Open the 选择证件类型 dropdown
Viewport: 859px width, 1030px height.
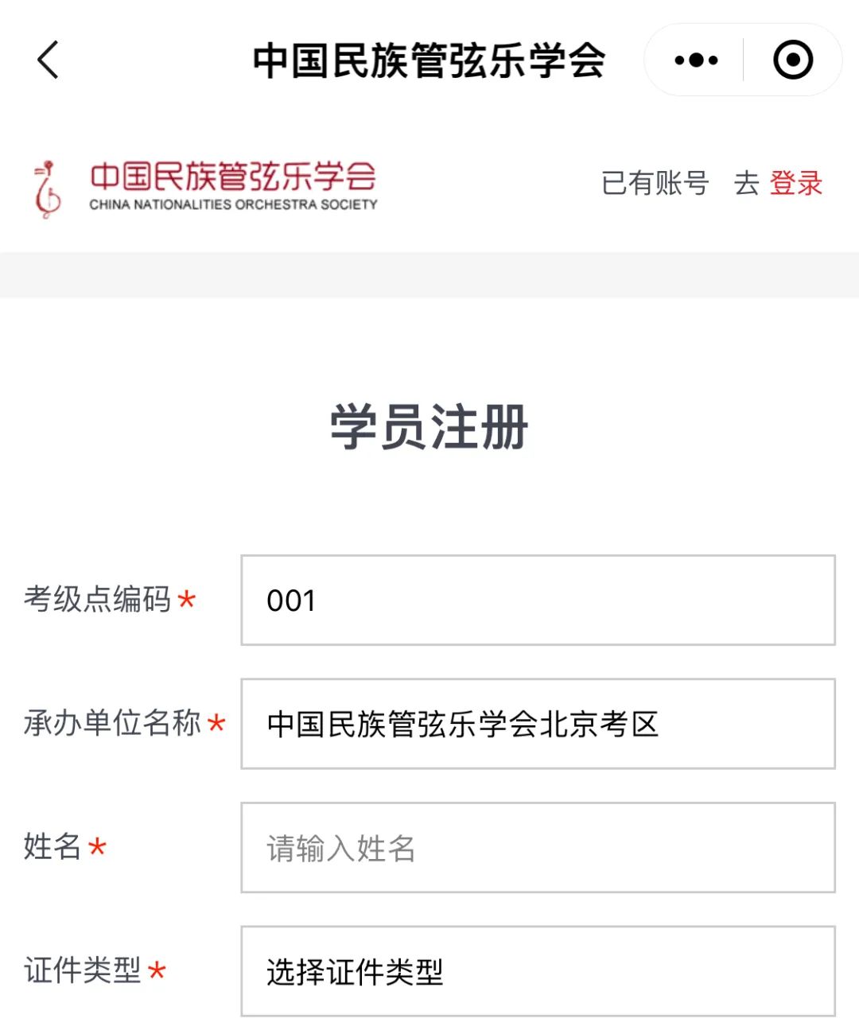click(538, 971)
